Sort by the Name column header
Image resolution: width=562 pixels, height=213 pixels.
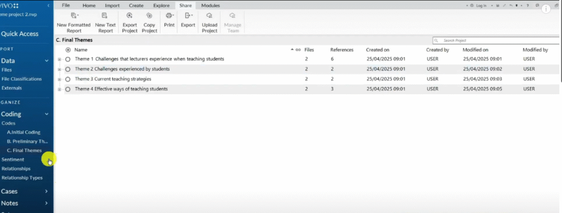81,50
